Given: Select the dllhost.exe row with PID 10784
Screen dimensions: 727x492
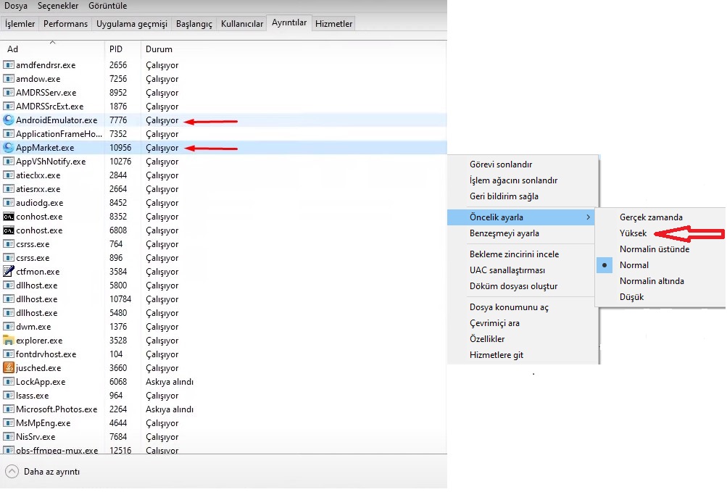Looking at the screenshot, I should pos(223,299).
